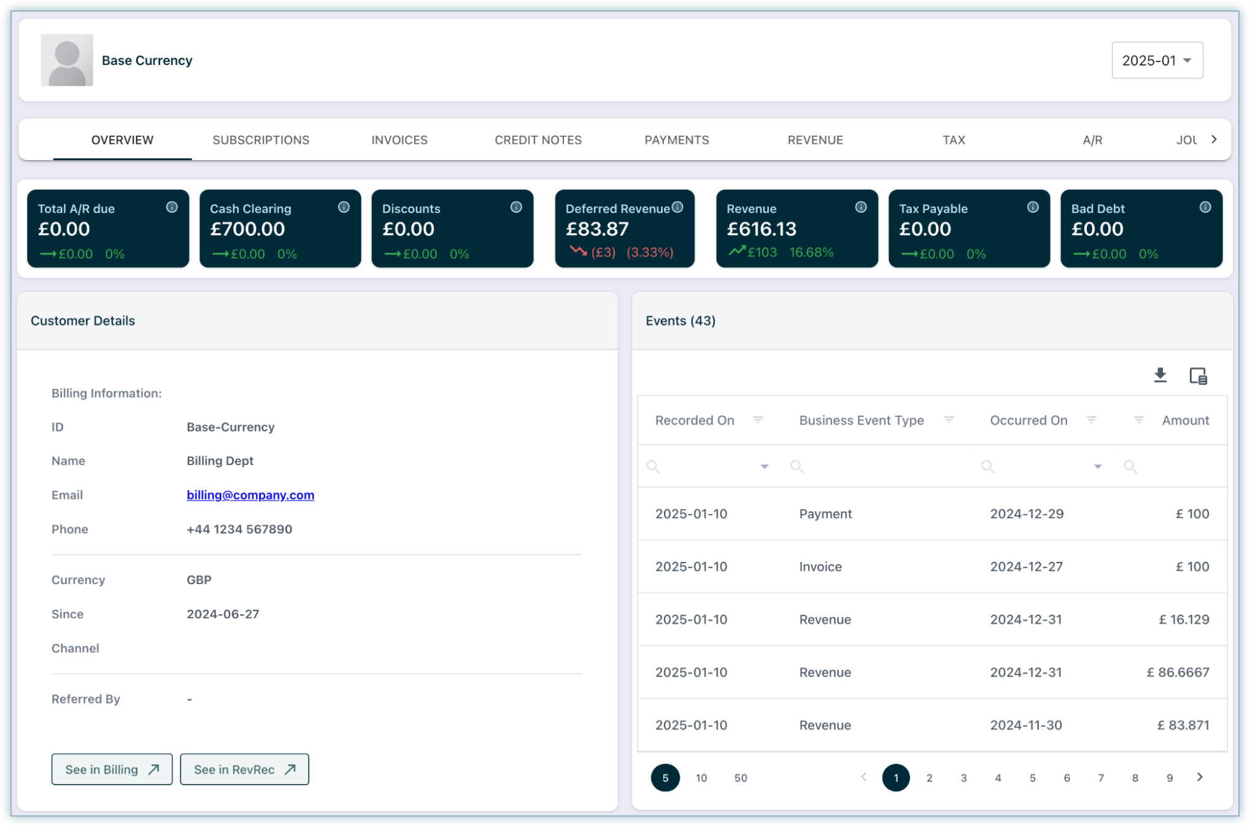Open the billing@company.com email link

(x=250, y=495)
